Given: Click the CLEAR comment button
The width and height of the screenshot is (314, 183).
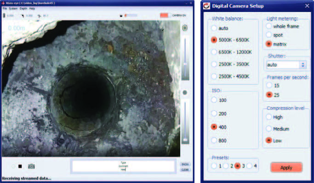Looking at the screenshot, I should coord(185,170).
